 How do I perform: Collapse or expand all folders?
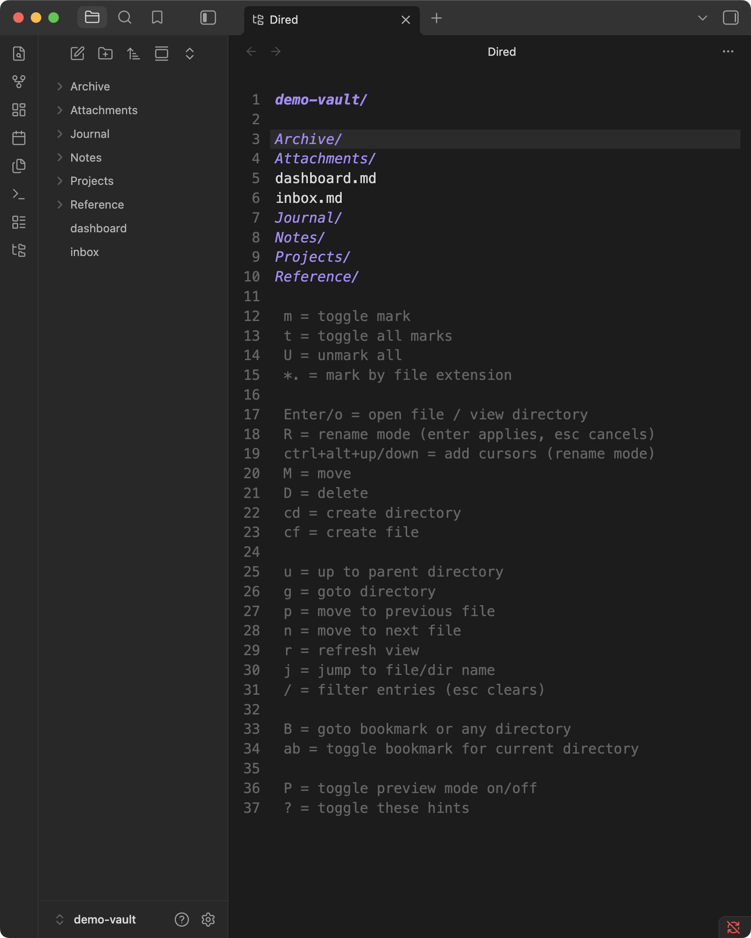click(x=190, y=54)
